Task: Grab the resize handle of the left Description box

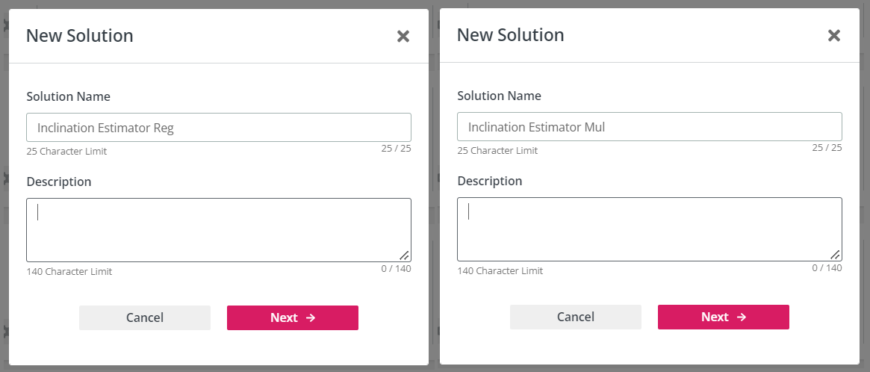Action: [x=404, y=255]
